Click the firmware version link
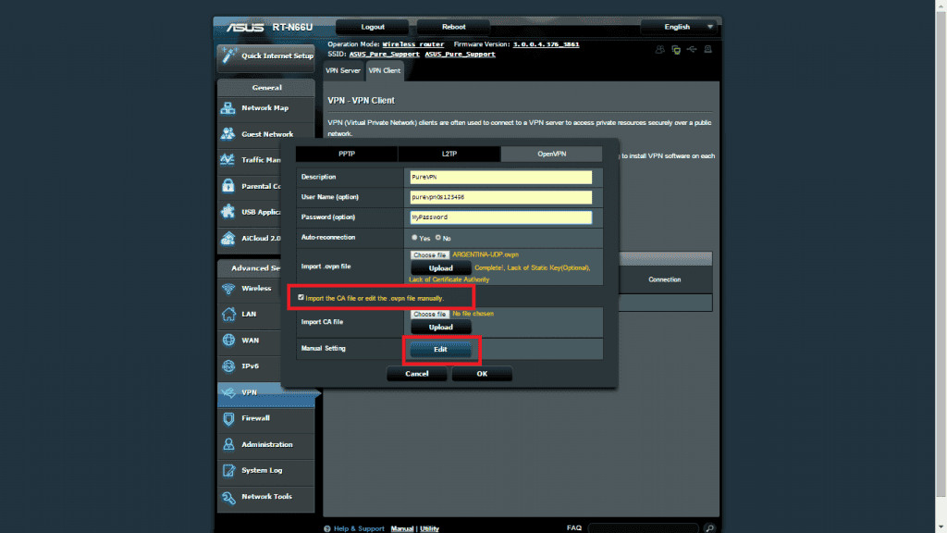This screenshot has width=947, height=533. coord(546,44)
